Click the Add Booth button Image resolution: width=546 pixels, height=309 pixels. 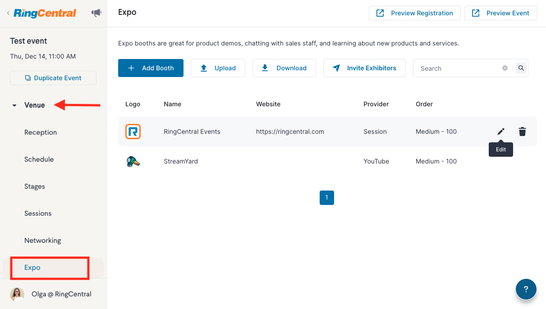[x=151, y=68]
